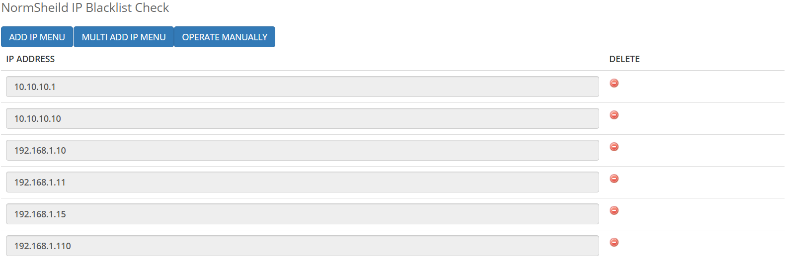
Task: Remove IP 192.168.1.110 from list
Action: click(x=614, y=242)
